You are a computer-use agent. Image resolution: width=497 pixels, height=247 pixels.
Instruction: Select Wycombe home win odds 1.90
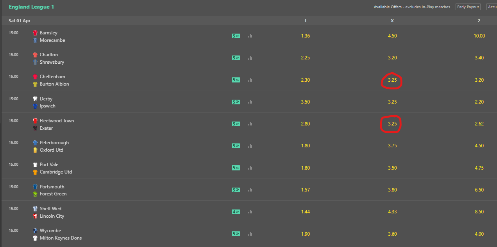point(306,234)
